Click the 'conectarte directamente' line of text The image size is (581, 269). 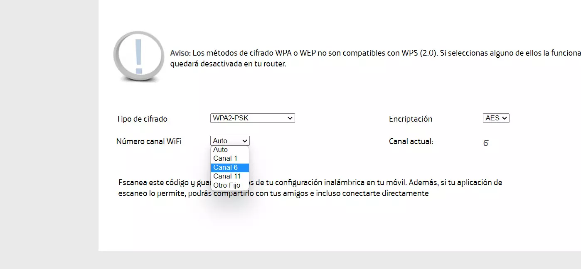[x=273, y=193]
